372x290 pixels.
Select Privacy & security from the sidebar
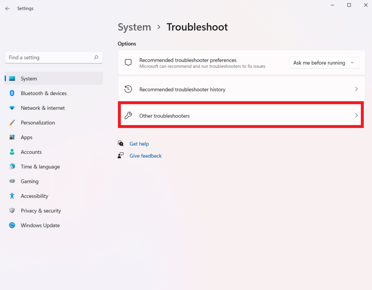(40, 211)
